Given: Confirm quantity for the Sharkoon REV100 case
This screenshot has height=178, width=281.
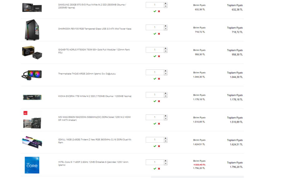Looking at the screenshot, I should [x=155, y=34].
